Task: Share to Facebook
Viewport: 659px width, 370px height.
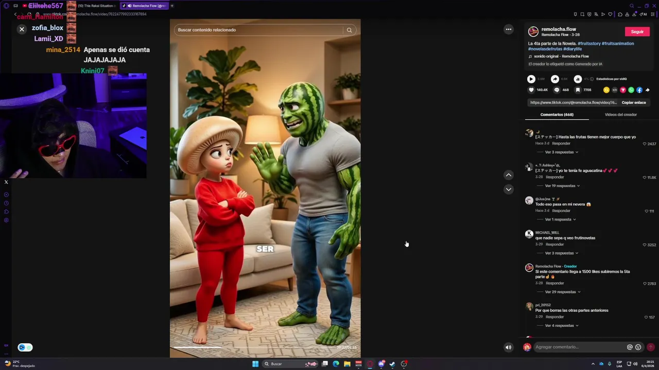Action: 639,90
